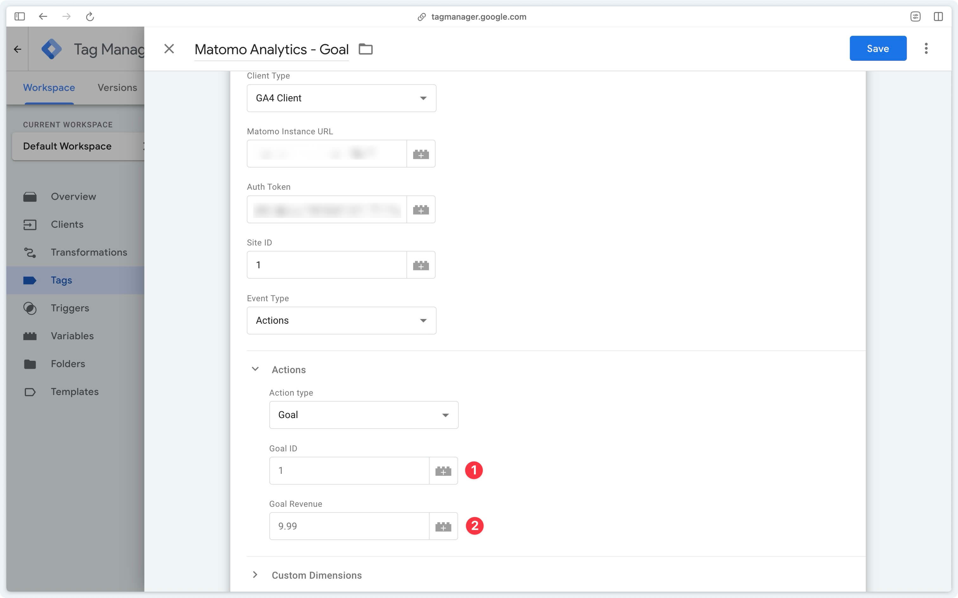Open the Client Type dropdown

coord(342,98)
